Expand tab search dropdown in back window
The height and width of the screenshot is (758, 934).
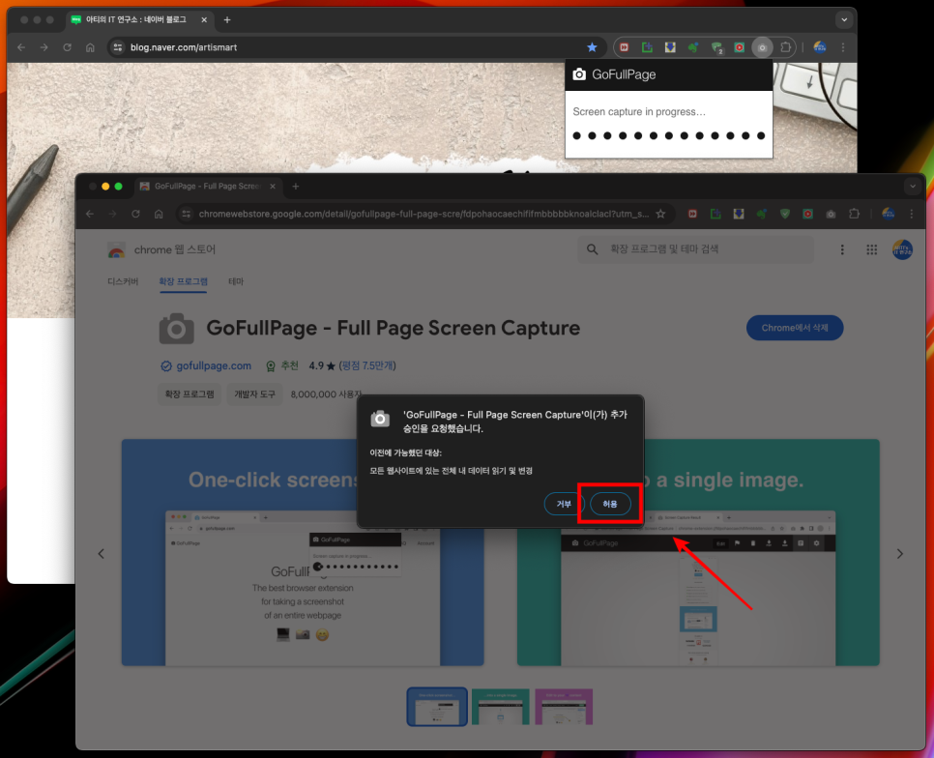pos(843,19)
